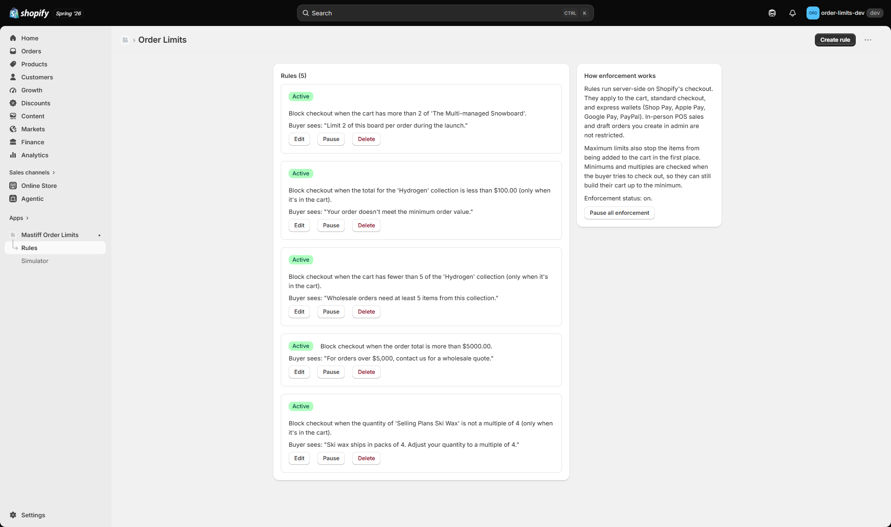
Task: Click the "Rules (5)" heading
Action: tap(293, 76)
